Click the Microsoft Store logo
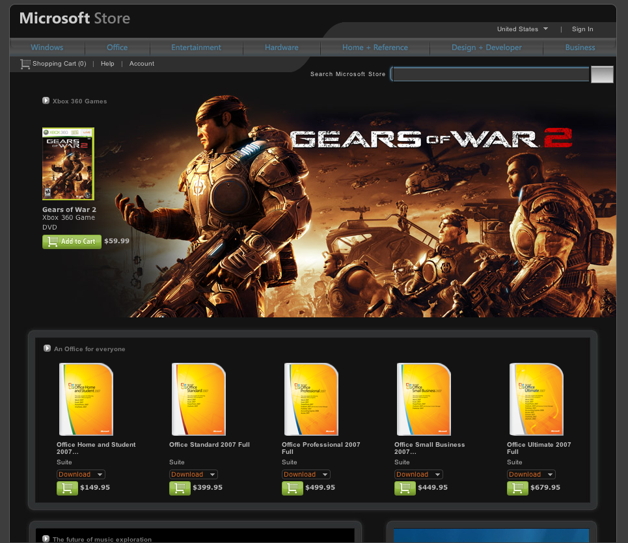Image resolution: width=628 pixels, height=543 pixels. coord(75,18)
